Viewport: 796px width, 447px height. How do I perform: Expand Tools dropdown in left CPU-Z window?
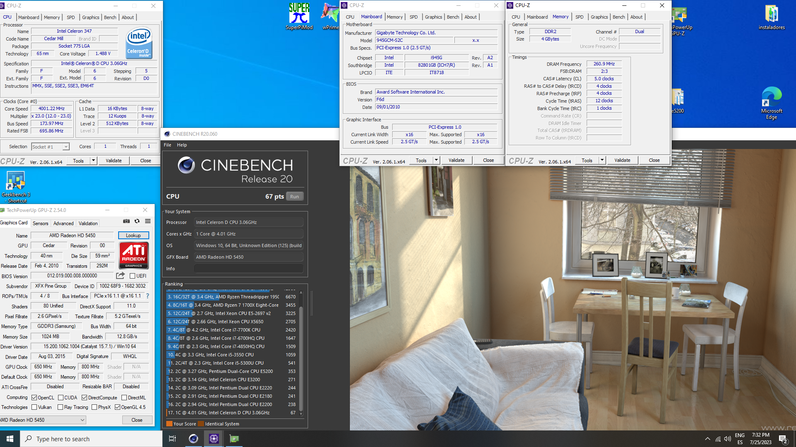point(94,161)
